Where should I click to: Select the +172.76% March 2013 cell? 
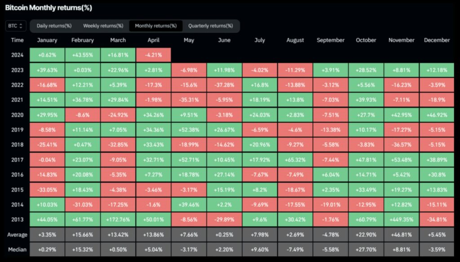118,219
